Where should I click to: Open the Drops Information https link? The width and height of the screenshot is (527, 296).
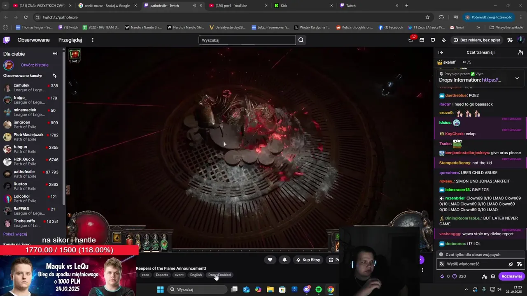point(491,80)
